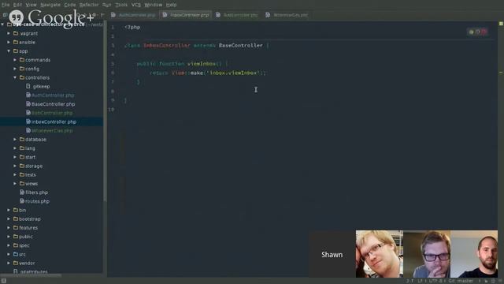Toggle tool windows button in bottom-left corner
Screen dimensions: 504x284
[x=3, y=281]
